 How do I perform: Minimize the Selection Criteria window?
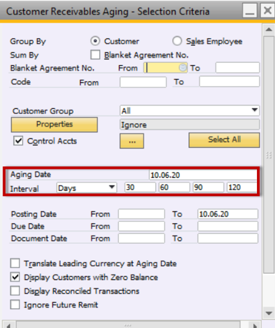click(250, 10)
